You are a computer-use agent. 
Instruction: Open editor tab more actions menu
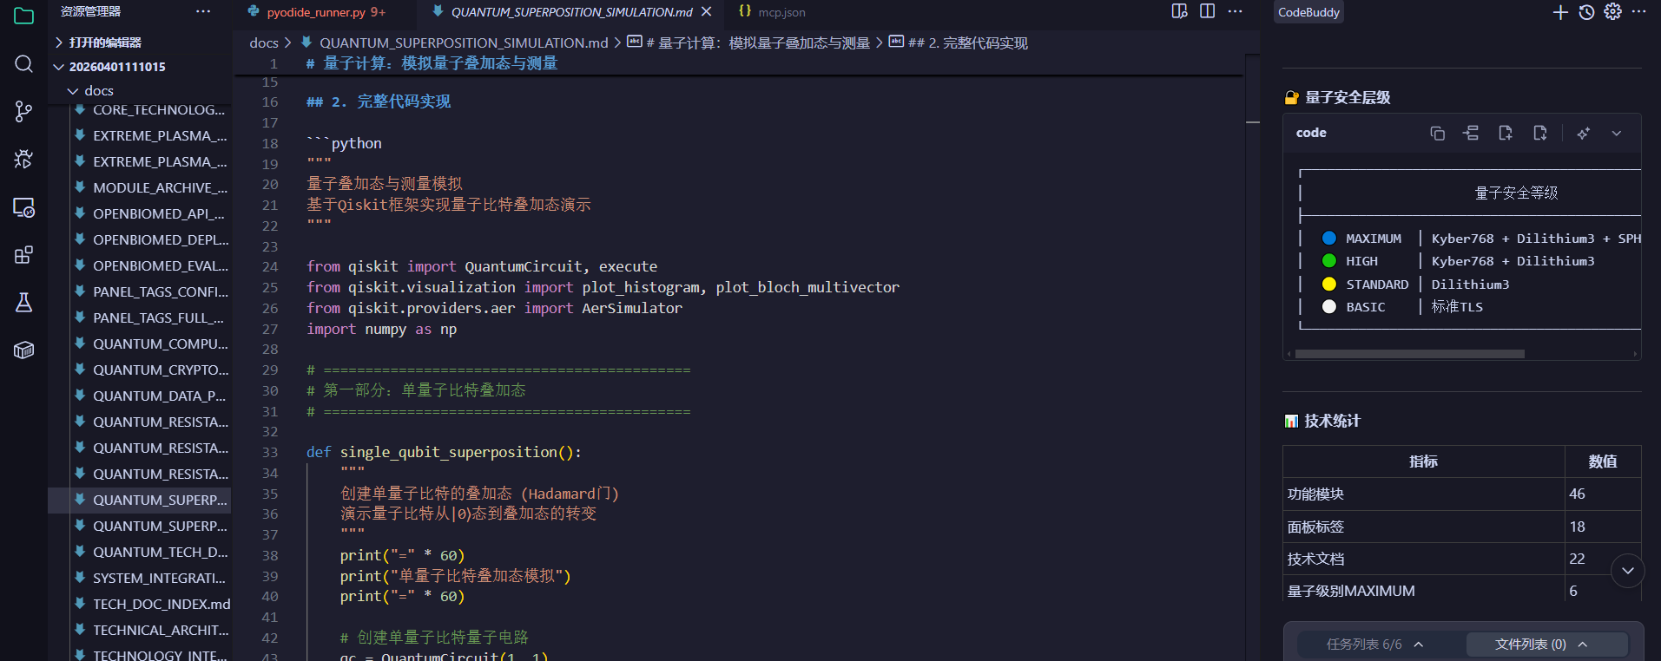tap(1235, 11)
